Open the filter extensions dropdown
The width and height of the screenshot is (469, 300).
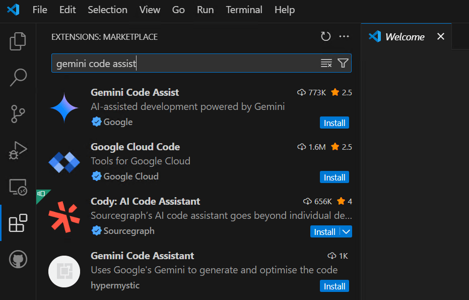[343, 63]
